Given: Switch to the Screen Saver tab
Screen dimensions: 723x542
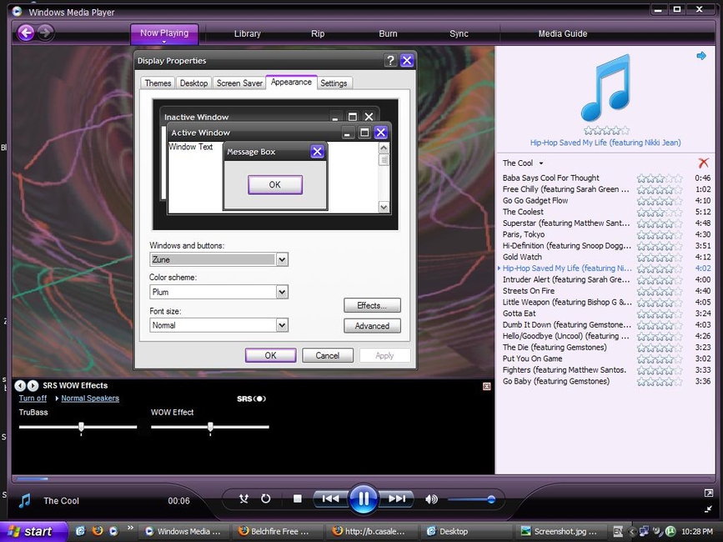Looking at the screenshot, I should coord(239,83).
